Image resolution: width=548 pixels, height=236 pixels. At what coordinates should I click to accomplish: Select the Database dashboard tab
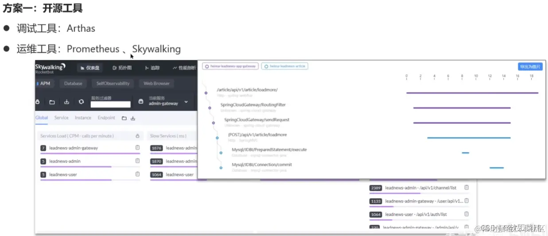(x=73, y=83)
